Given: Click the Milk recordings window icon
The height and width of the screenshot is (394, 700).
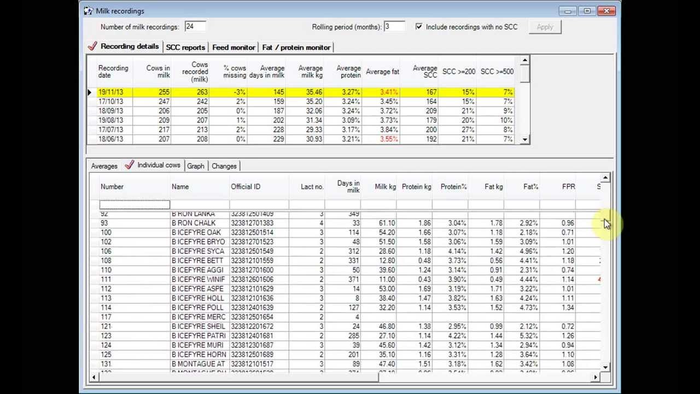Looking at the screenshot, I should 88,10.
